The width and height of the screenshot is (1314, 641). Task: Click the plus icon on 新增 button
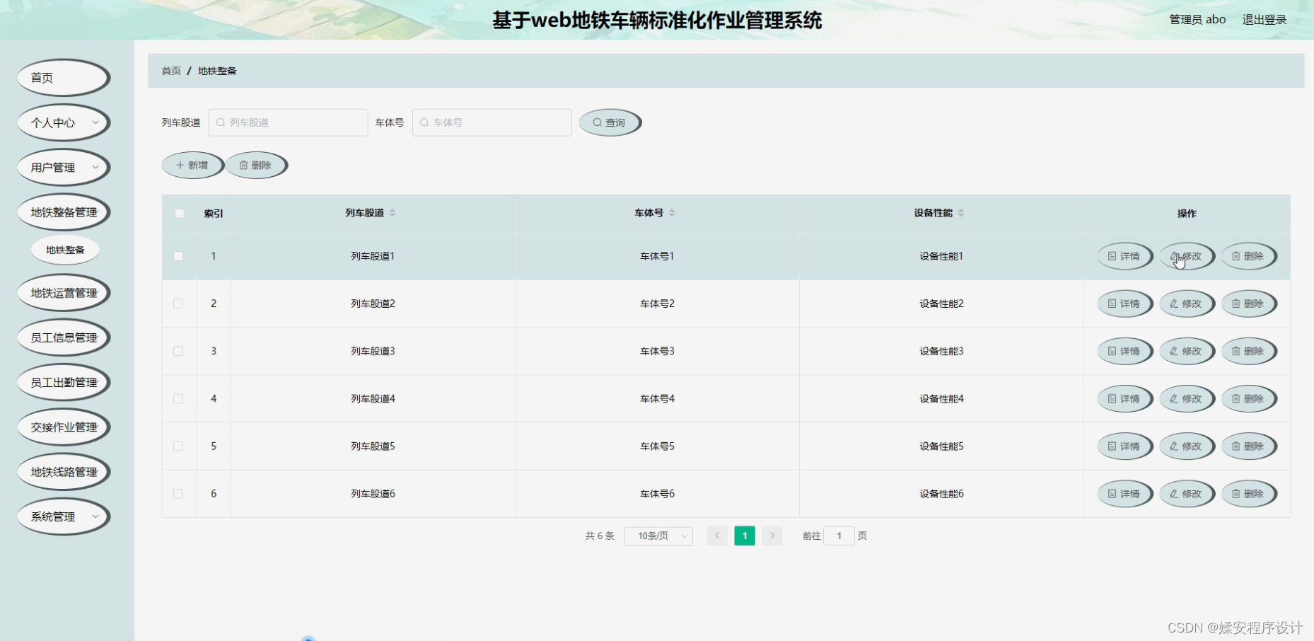[180, 165]
